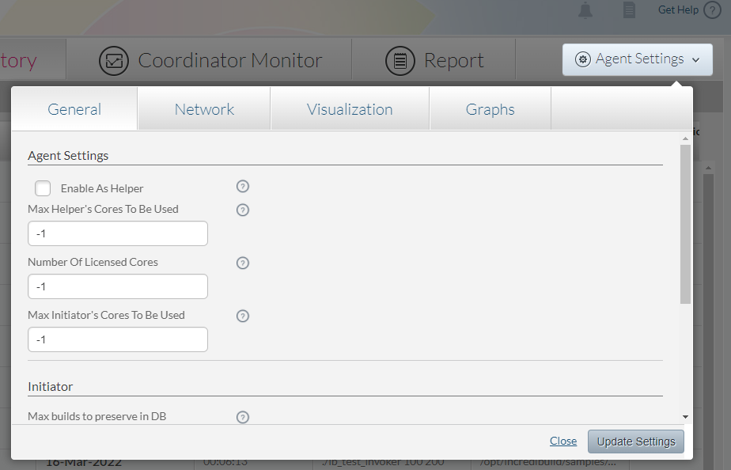Show help for Max Initiator's Cores
731x470 pixels.
click(243, 316)
